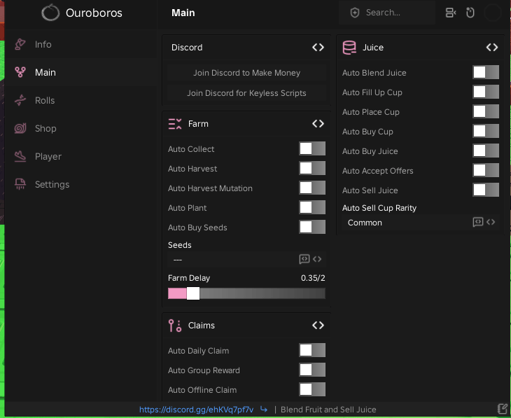Click the shield icon in search box
The width and height of the screenshot is (511, 418).
click(x=355, y=13)
